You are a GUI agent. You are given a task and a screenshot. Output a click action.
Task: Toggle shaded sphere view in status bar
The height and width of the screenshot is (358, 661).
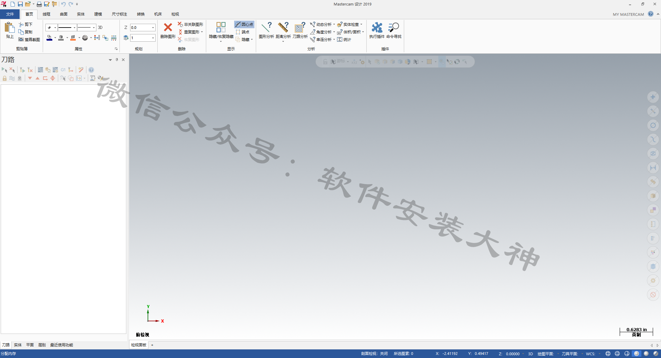click(637, 354)
